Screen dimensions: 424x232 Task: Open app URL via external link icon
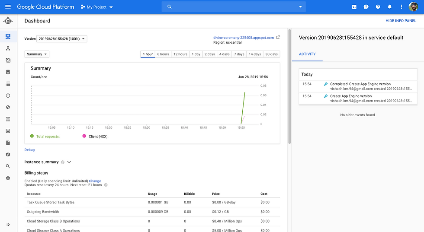coord(278,37)
